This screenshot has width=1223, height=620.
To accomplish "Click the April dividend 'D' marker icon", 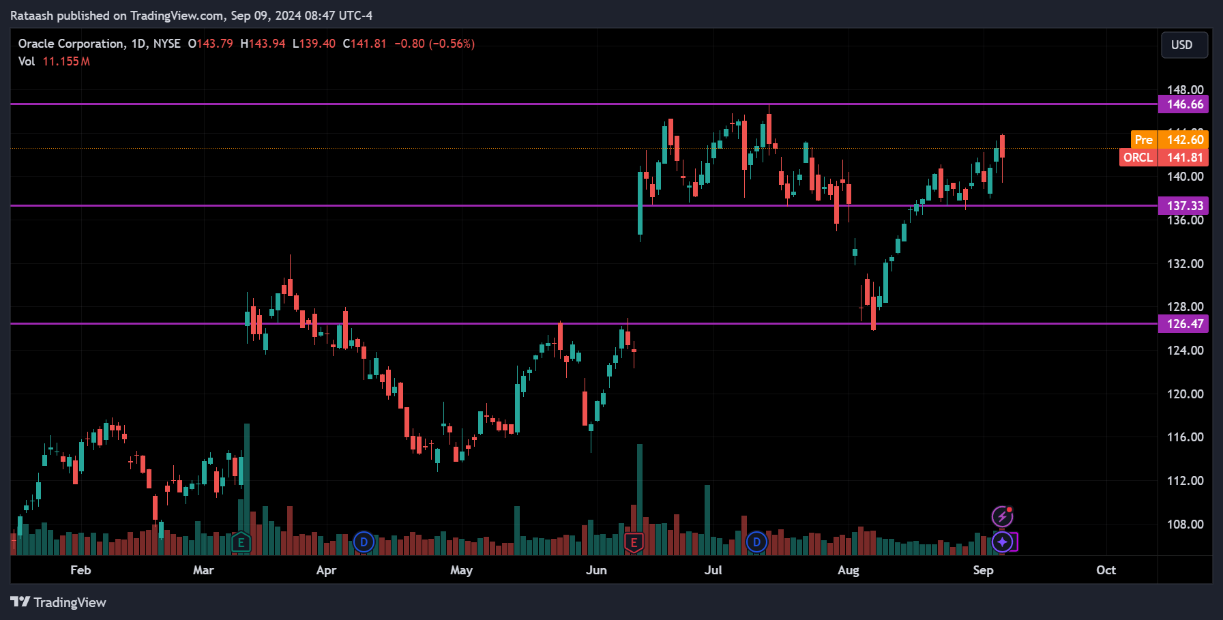I will coord(364,542).
